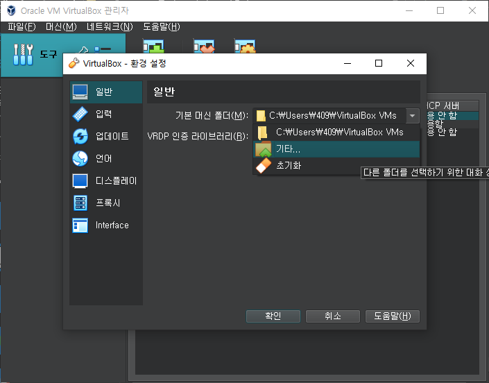
Task: Click the toolbar icon with orange arrow
Action: (204, 46)
